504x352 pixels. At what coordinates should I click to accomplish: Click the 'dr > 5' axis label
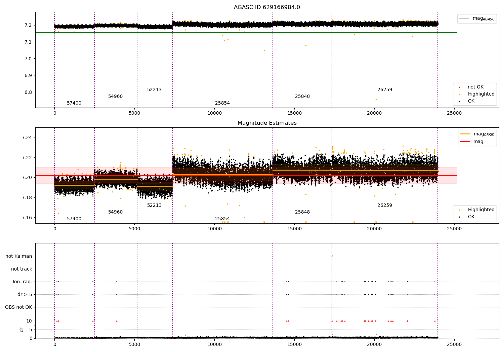pos(25,294)
